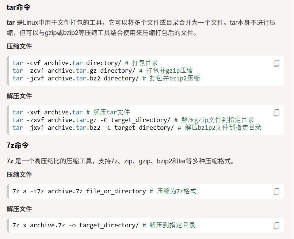Click the 7z命令 heading

[x=18, y=145]
